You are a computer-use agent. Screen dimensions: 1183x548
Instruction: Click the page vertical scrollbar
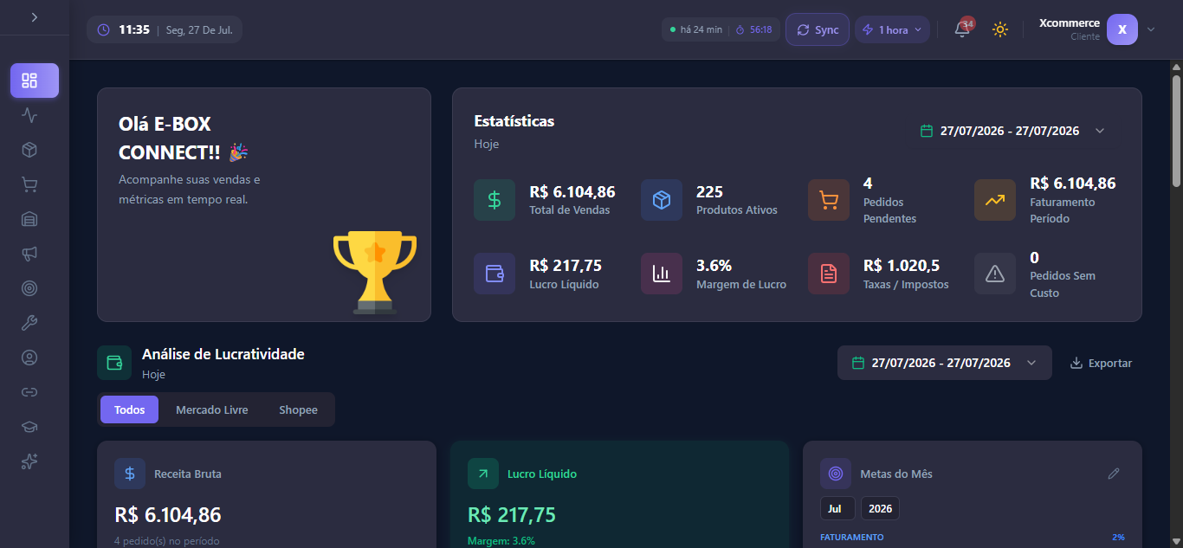click(1176, 130)
